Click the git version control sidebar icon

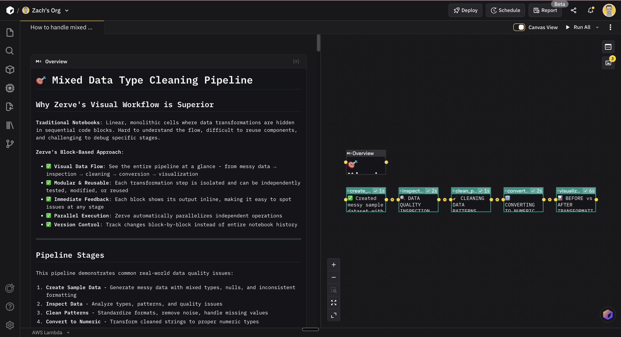tap(10, 144)
